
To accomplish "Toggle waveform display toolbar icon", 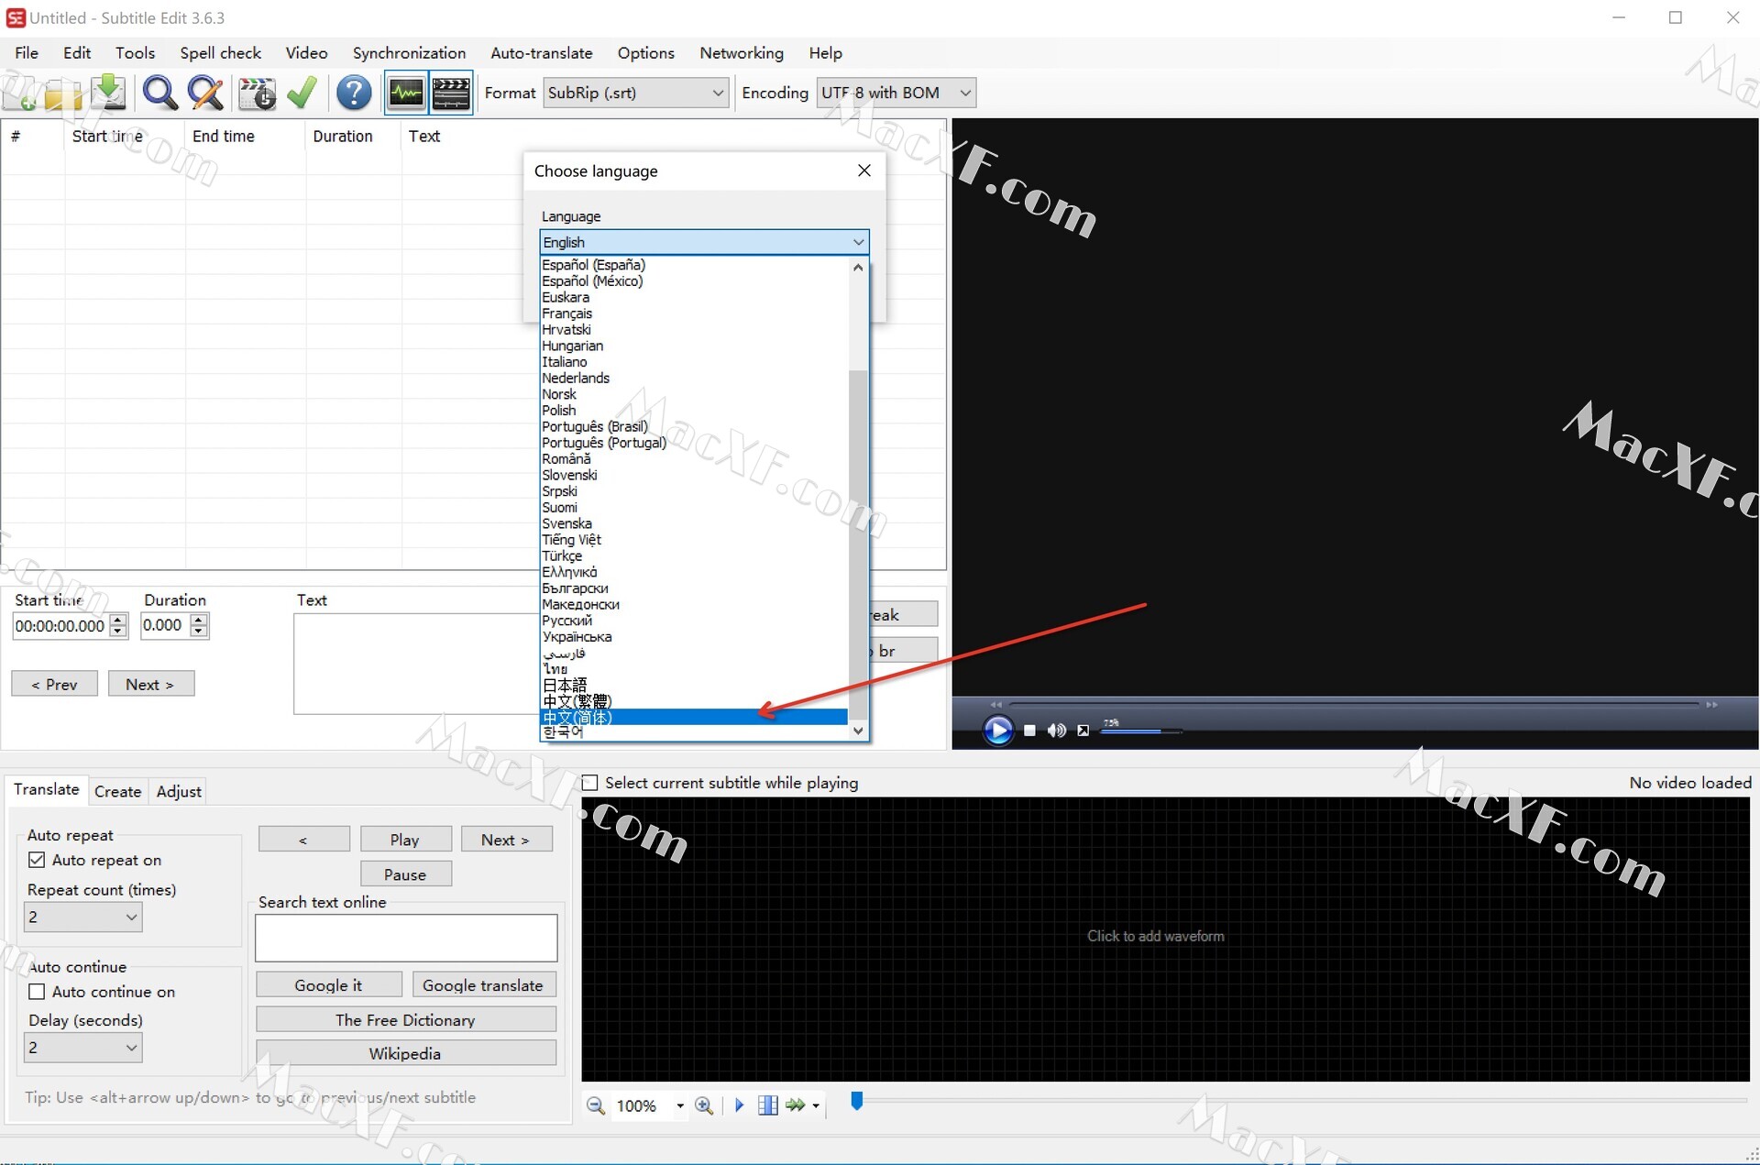I will [406, 93].
